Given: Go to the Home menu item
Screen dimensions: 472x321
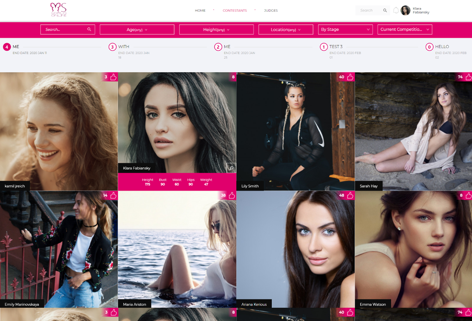Looking at the screenshot, I should click(200, 11).
